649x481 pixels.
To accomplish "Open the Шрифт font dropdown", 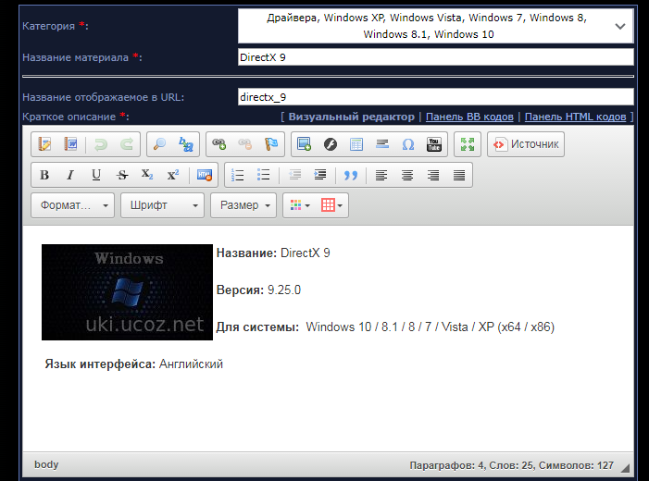I will coord(162,205).
